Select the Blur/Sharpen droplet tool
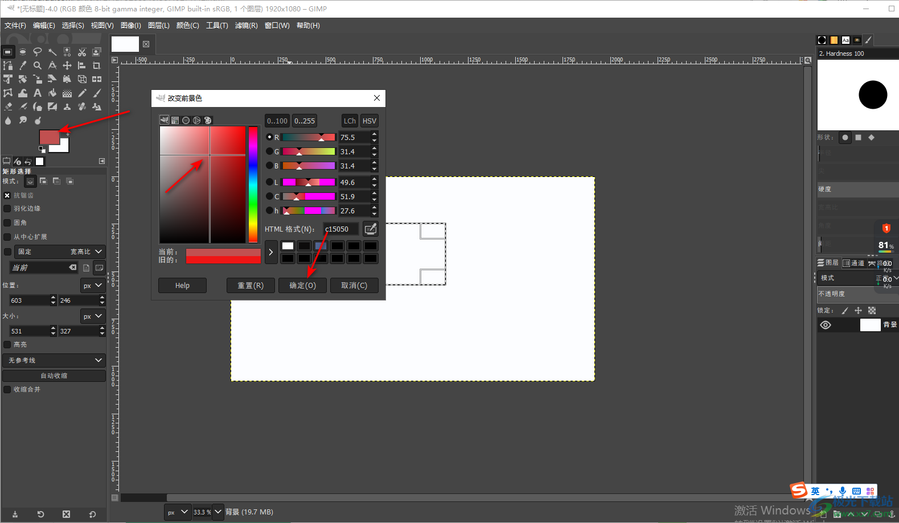 click(x=8, y=120)
